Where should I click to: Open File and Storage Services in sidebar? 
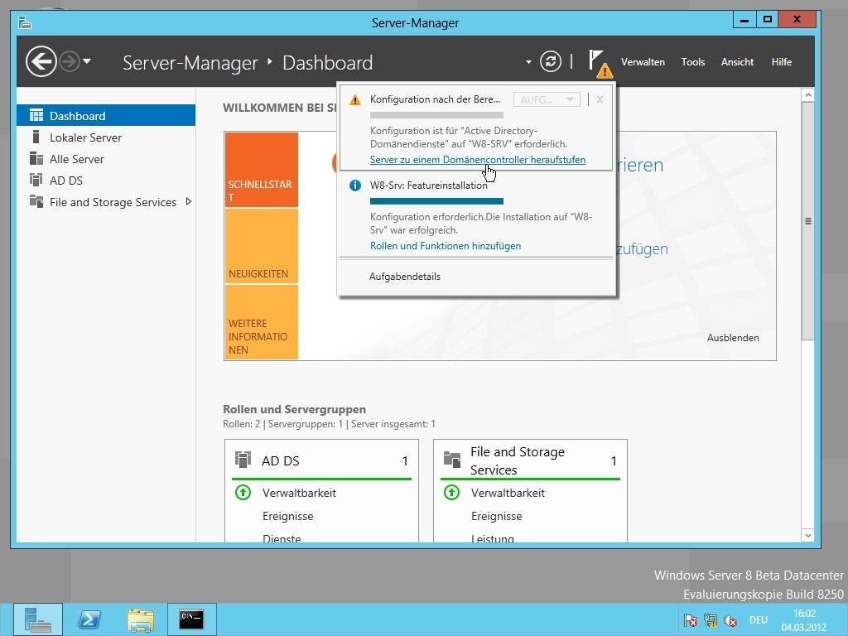click(113, 202)
